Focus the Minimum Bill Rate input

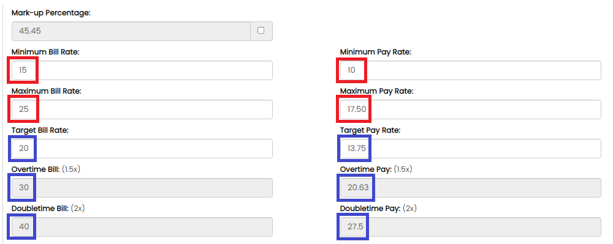142,70
